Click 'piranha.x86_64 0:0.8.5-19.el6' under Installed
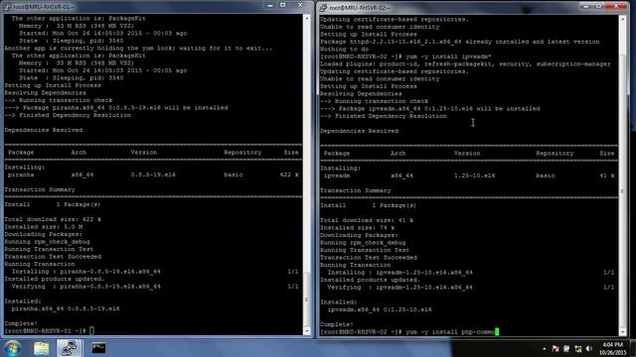 pyautogui.click(x=66, y=308)
